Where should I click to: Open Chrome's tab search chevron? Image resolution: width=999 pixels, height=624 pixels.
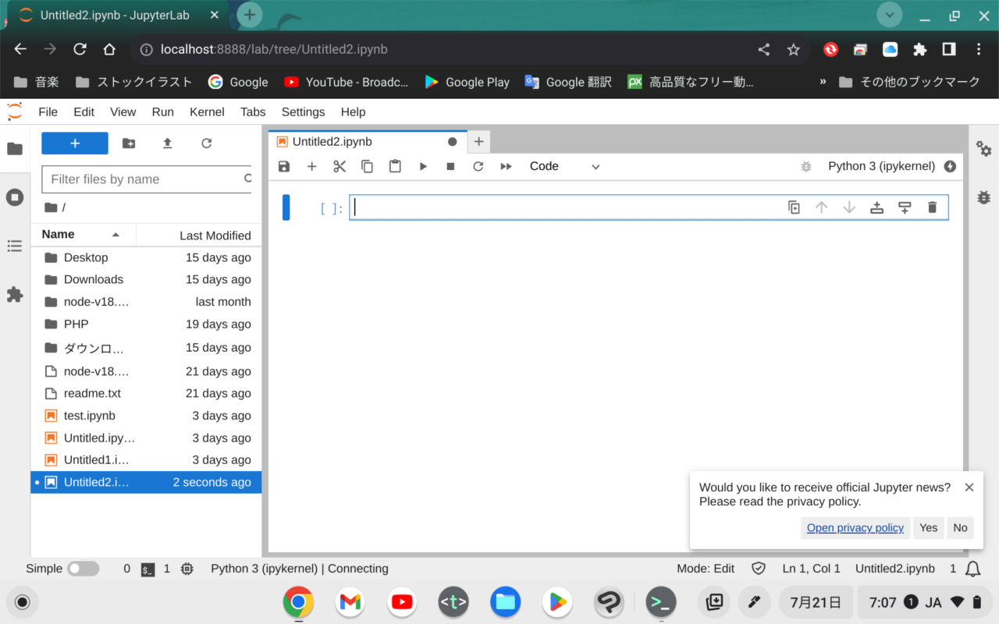pos(889,15)
